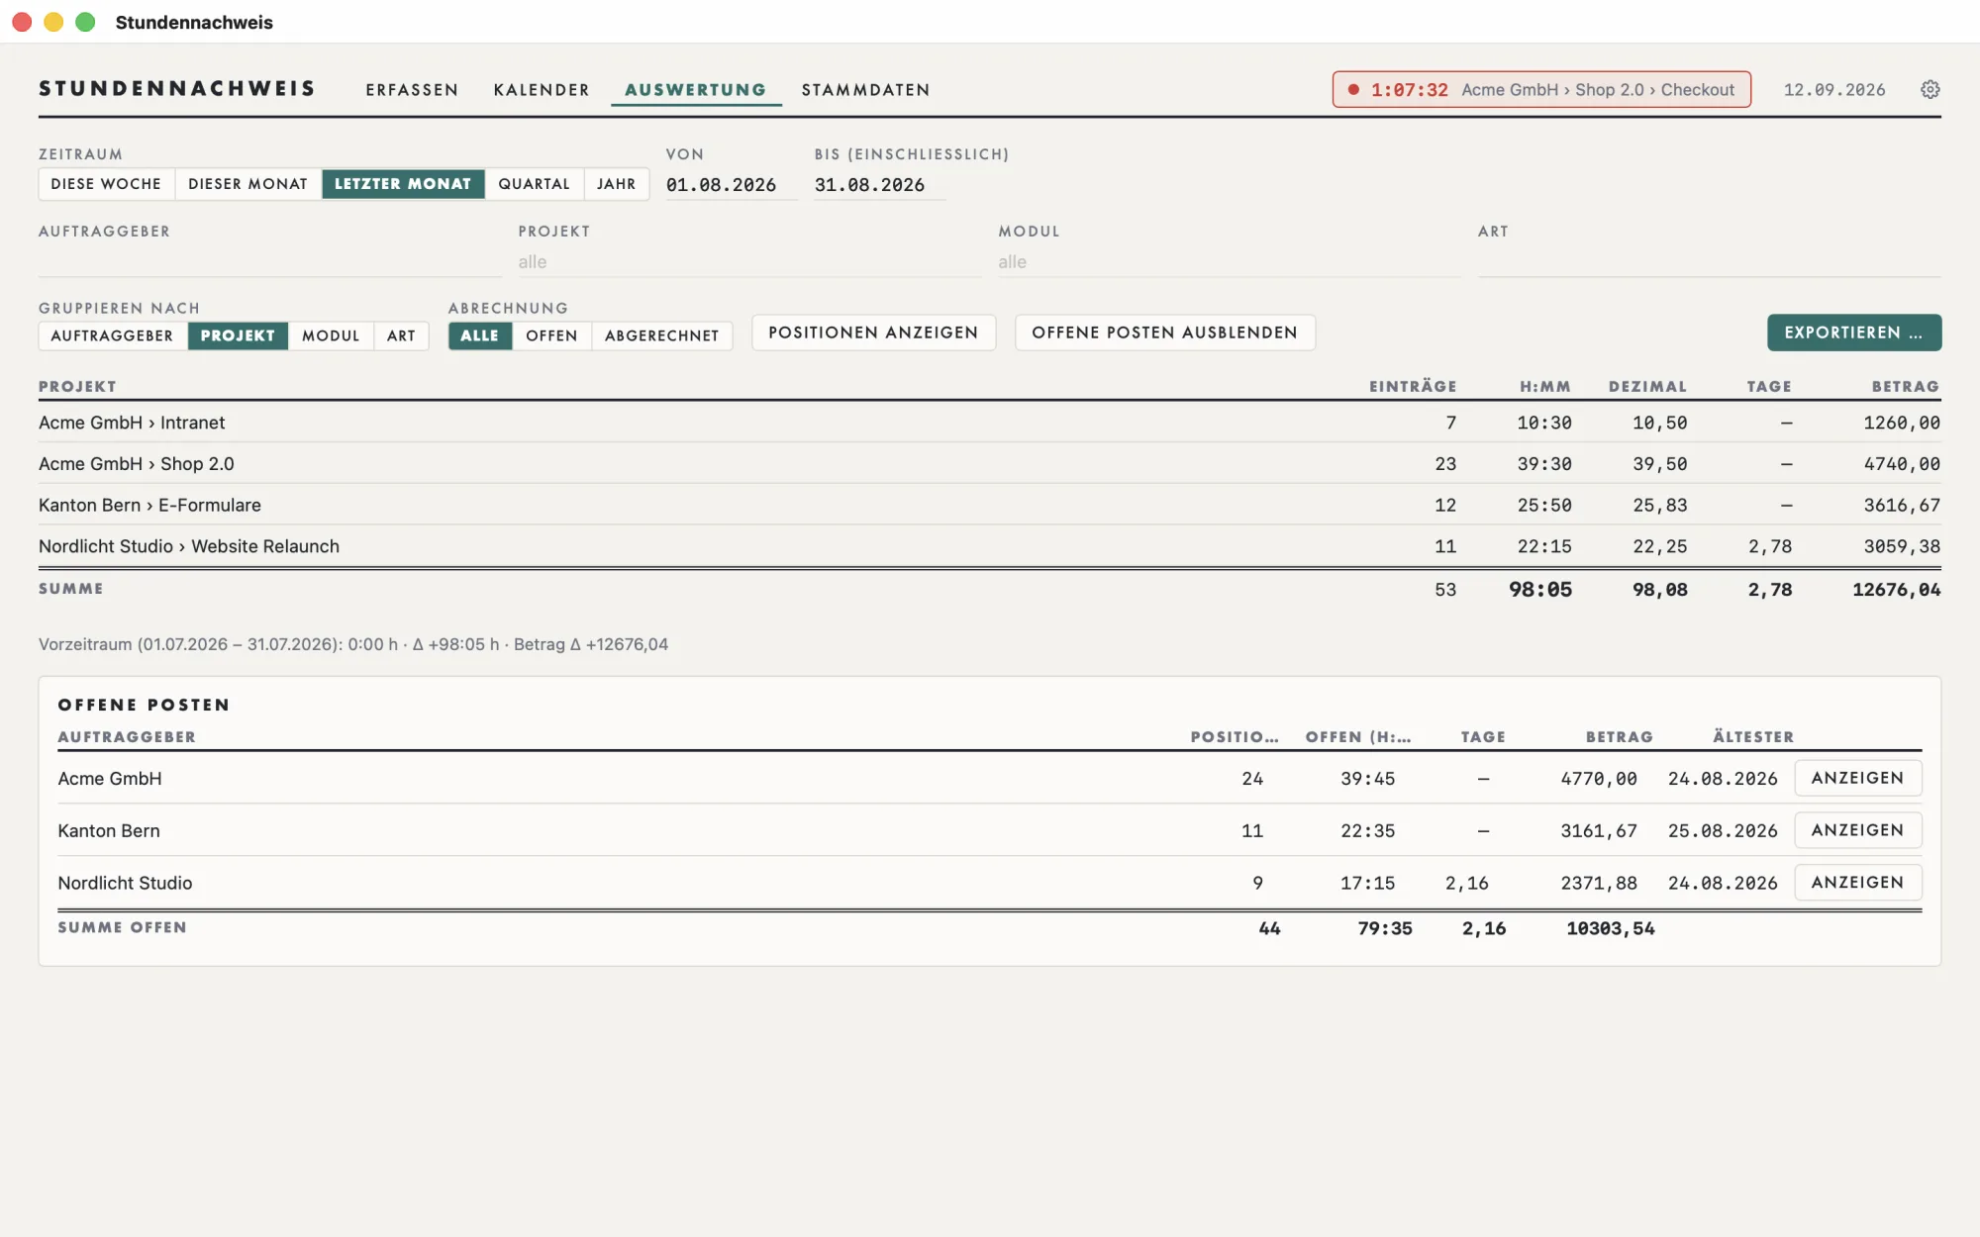This screenshot has height=1237, width=1980.
Task: Select the Letzter Monat period
Action: (x=403, y=184)
